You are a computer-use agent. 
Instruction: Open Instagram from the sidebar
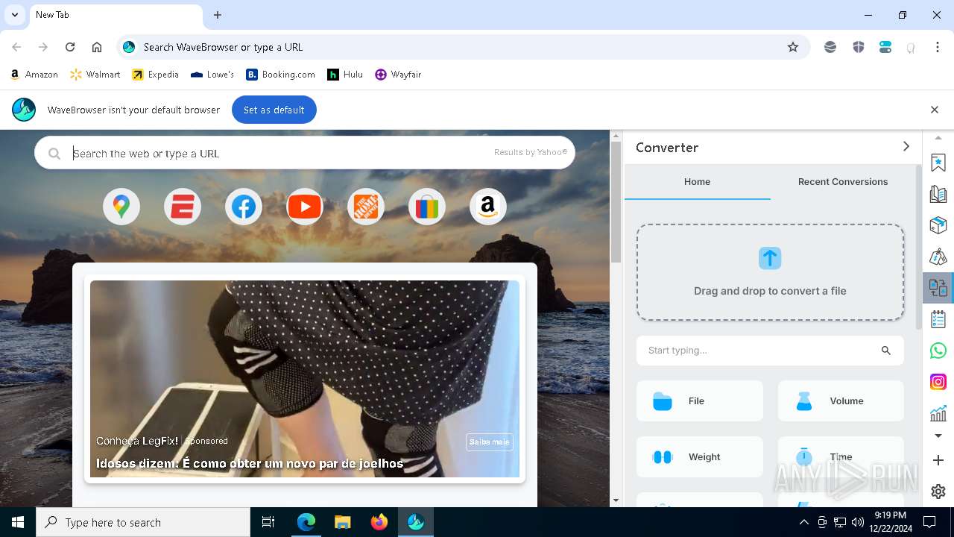pos(938,382)
